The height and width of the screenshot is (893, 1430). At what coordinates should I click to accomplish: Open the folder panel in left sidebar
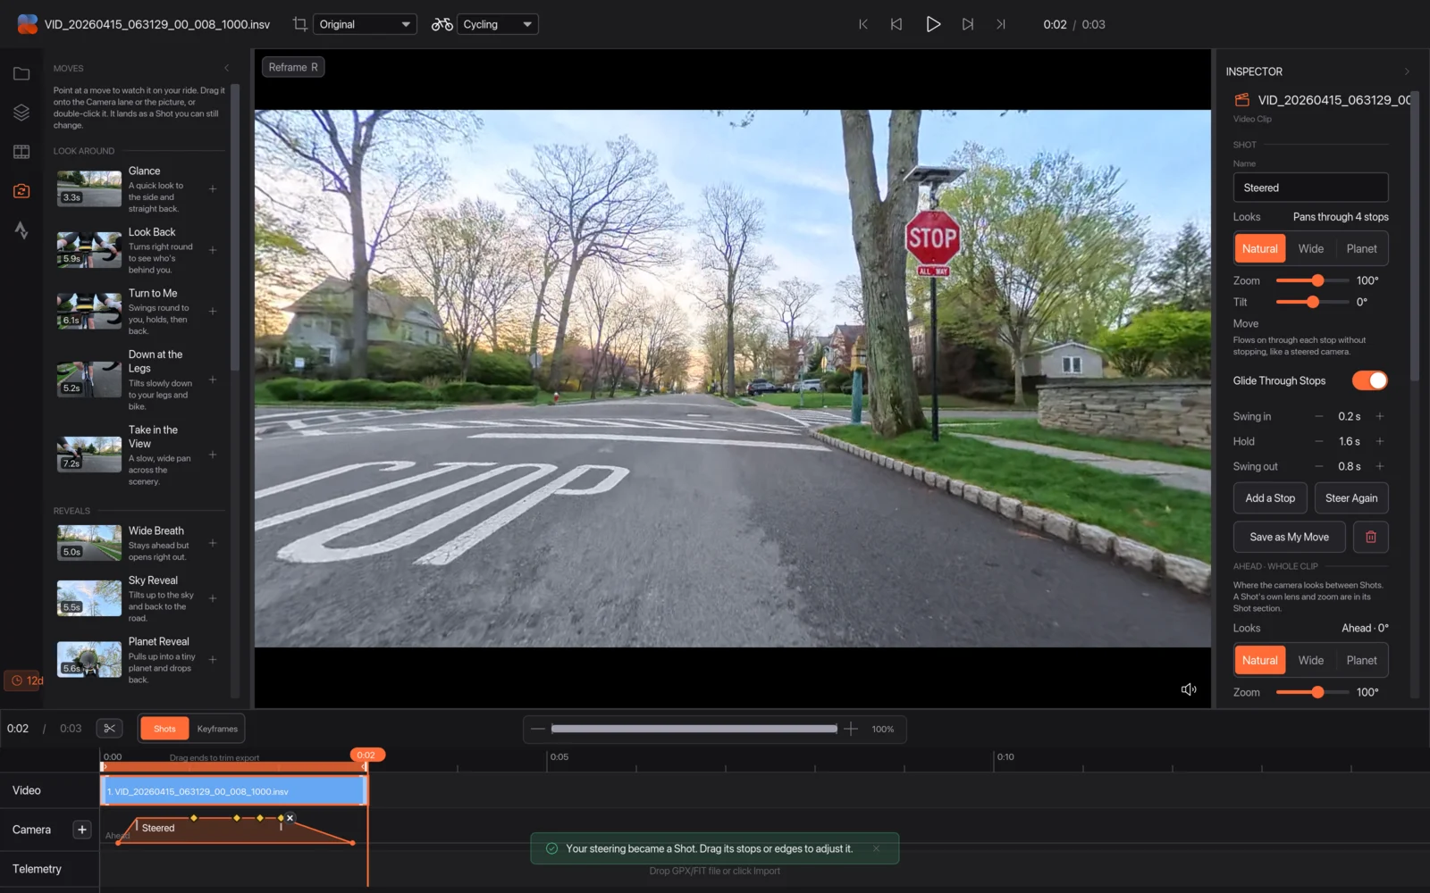click(21, 73)
